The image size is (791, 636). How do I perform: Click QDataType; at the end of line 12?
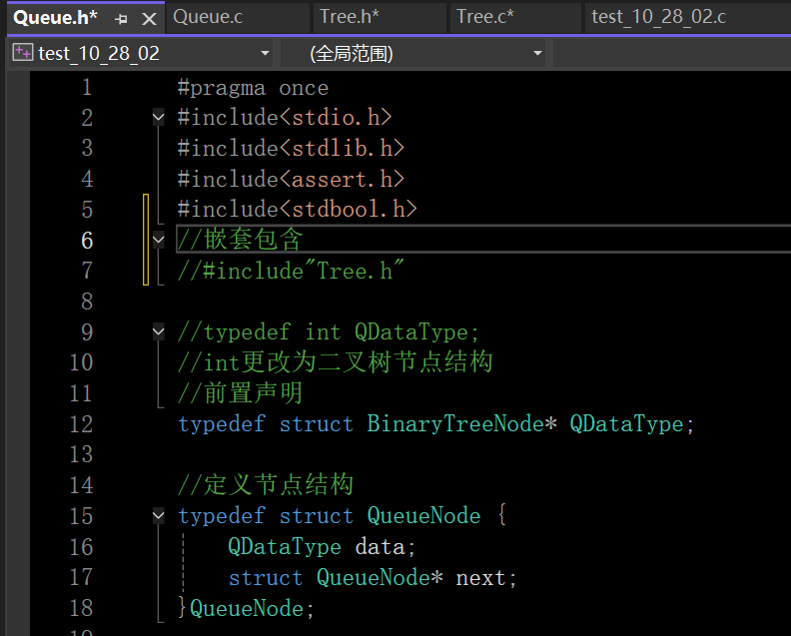click(x=632, y=423)
